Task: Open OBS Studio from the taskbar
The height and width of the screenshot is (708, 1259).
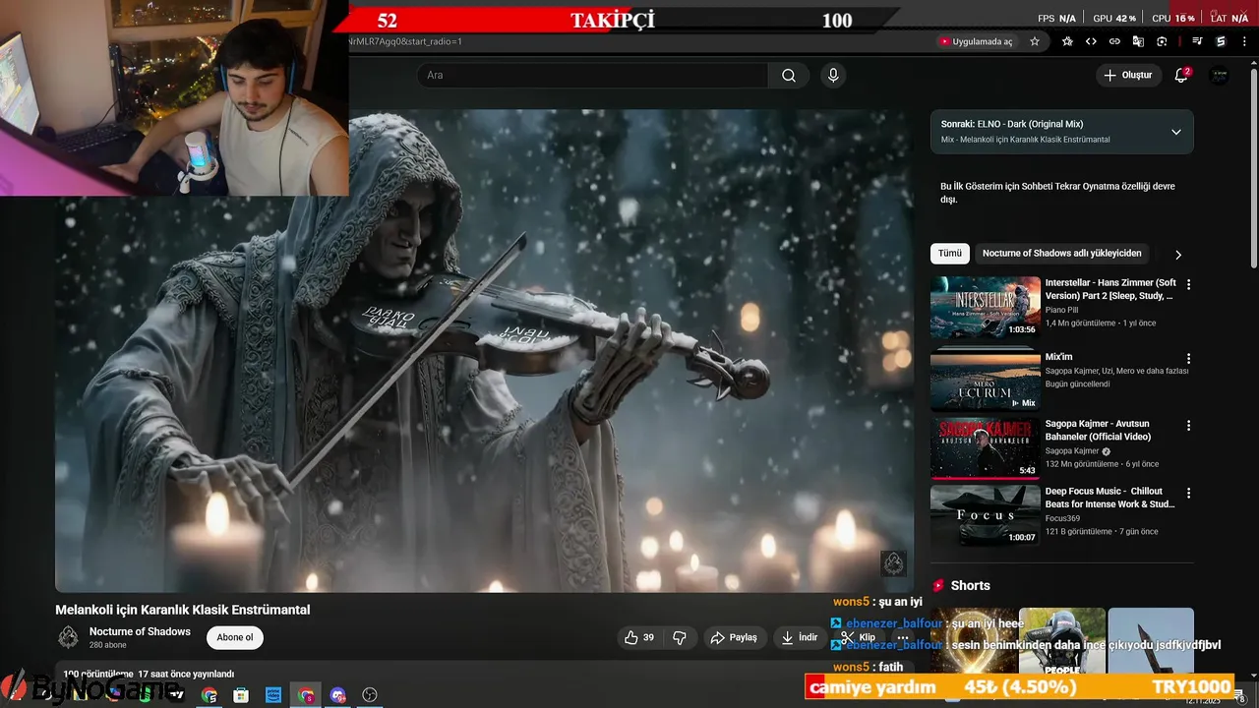Action: [x=370, y=695]
